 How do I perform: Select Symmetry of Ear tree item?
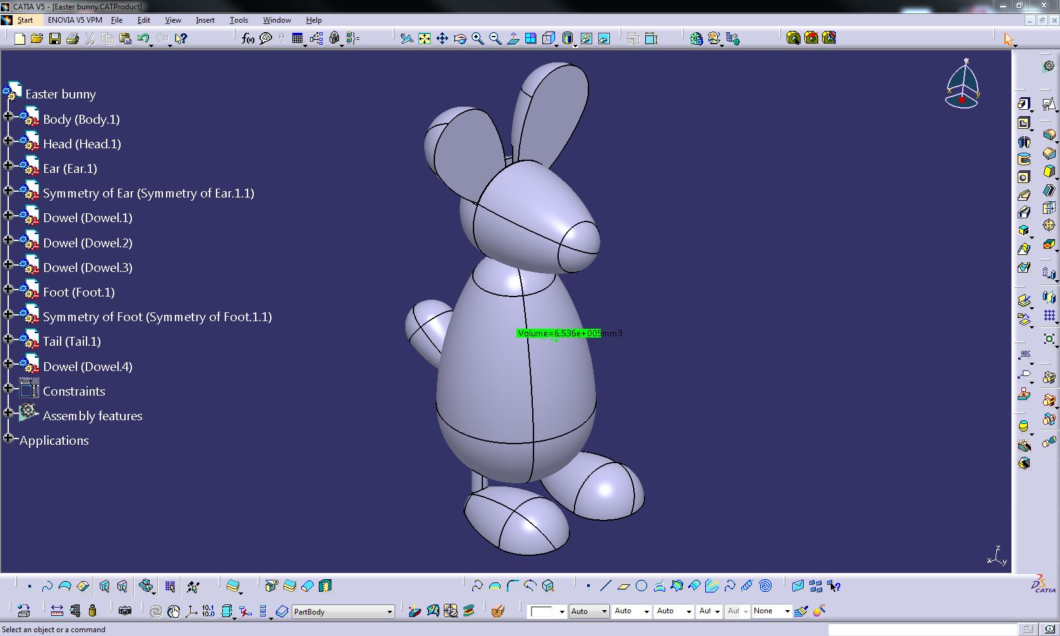pyautogui.click(x=148, y=193)
